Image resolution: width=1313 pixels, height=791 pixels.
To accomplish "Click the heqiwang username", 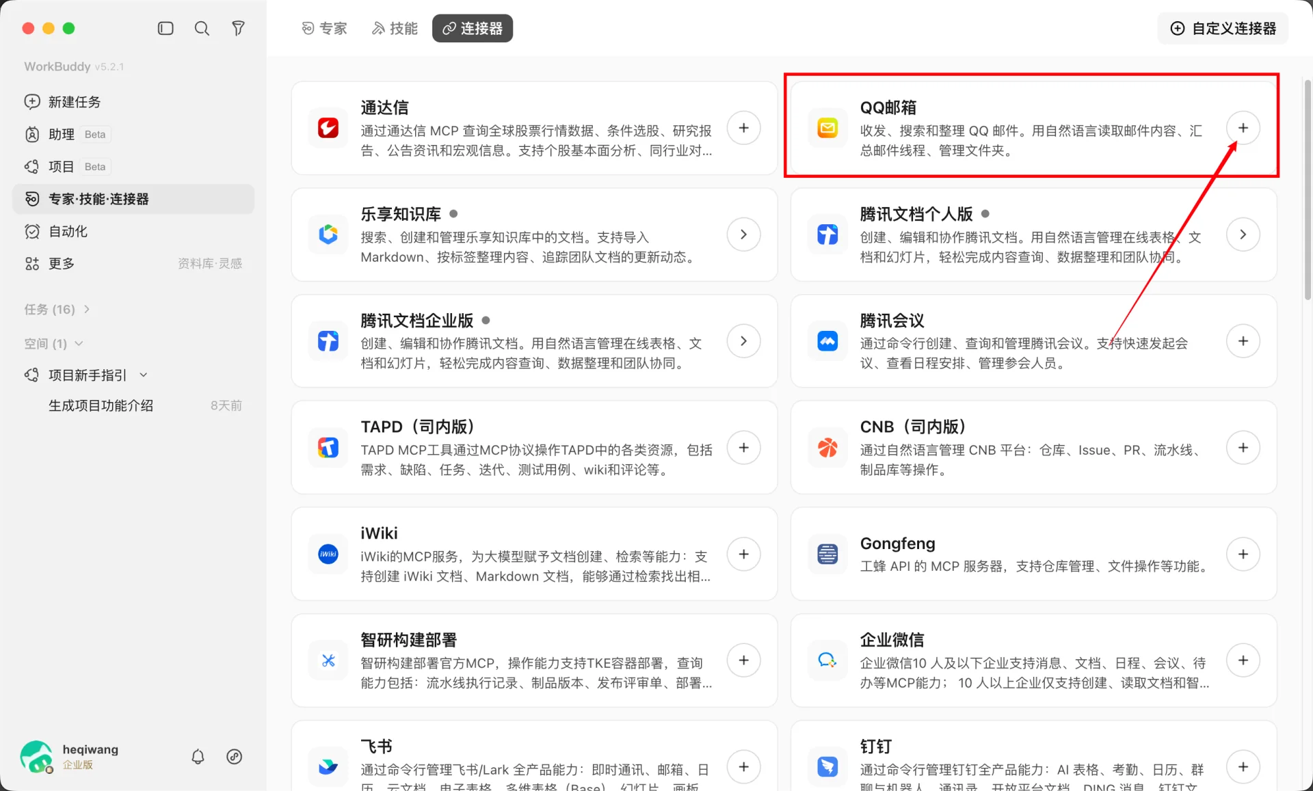I will tap(90, 749).
